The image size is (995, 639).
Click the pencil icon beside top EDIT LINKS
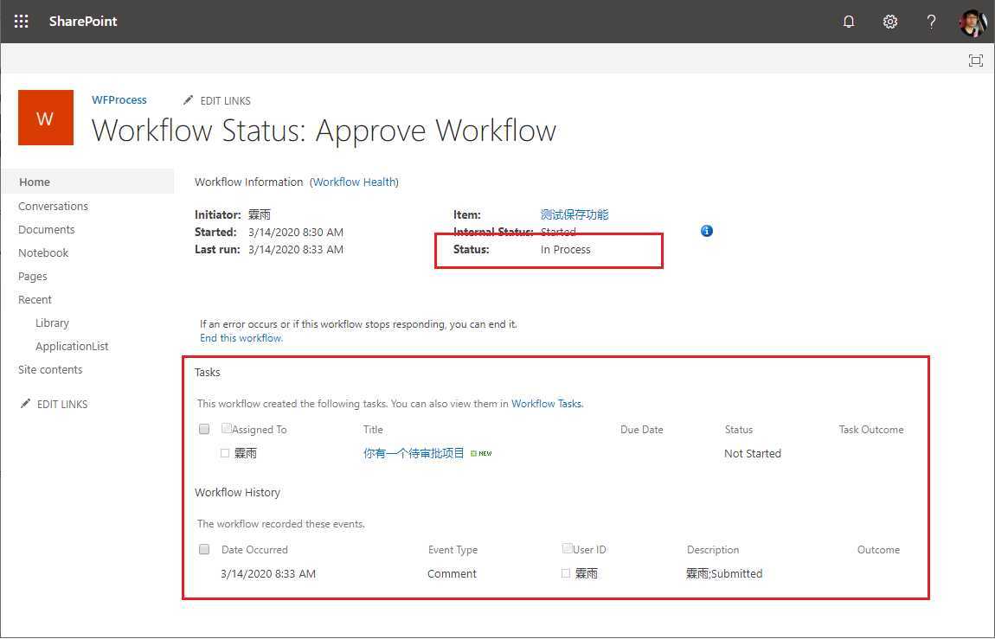188,100
